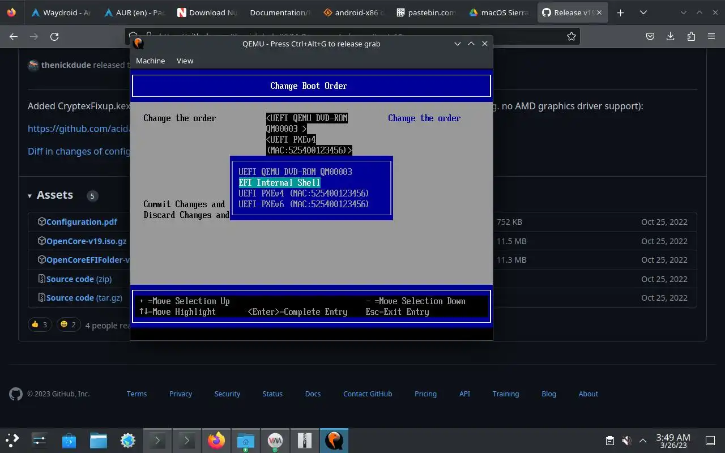Open the KDE application launcher
The height and width of the screenshot is (453, 725).
12,440
